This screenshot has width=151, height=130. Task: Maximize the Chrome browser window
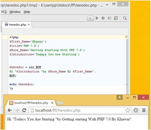click(x=134, y=97)
